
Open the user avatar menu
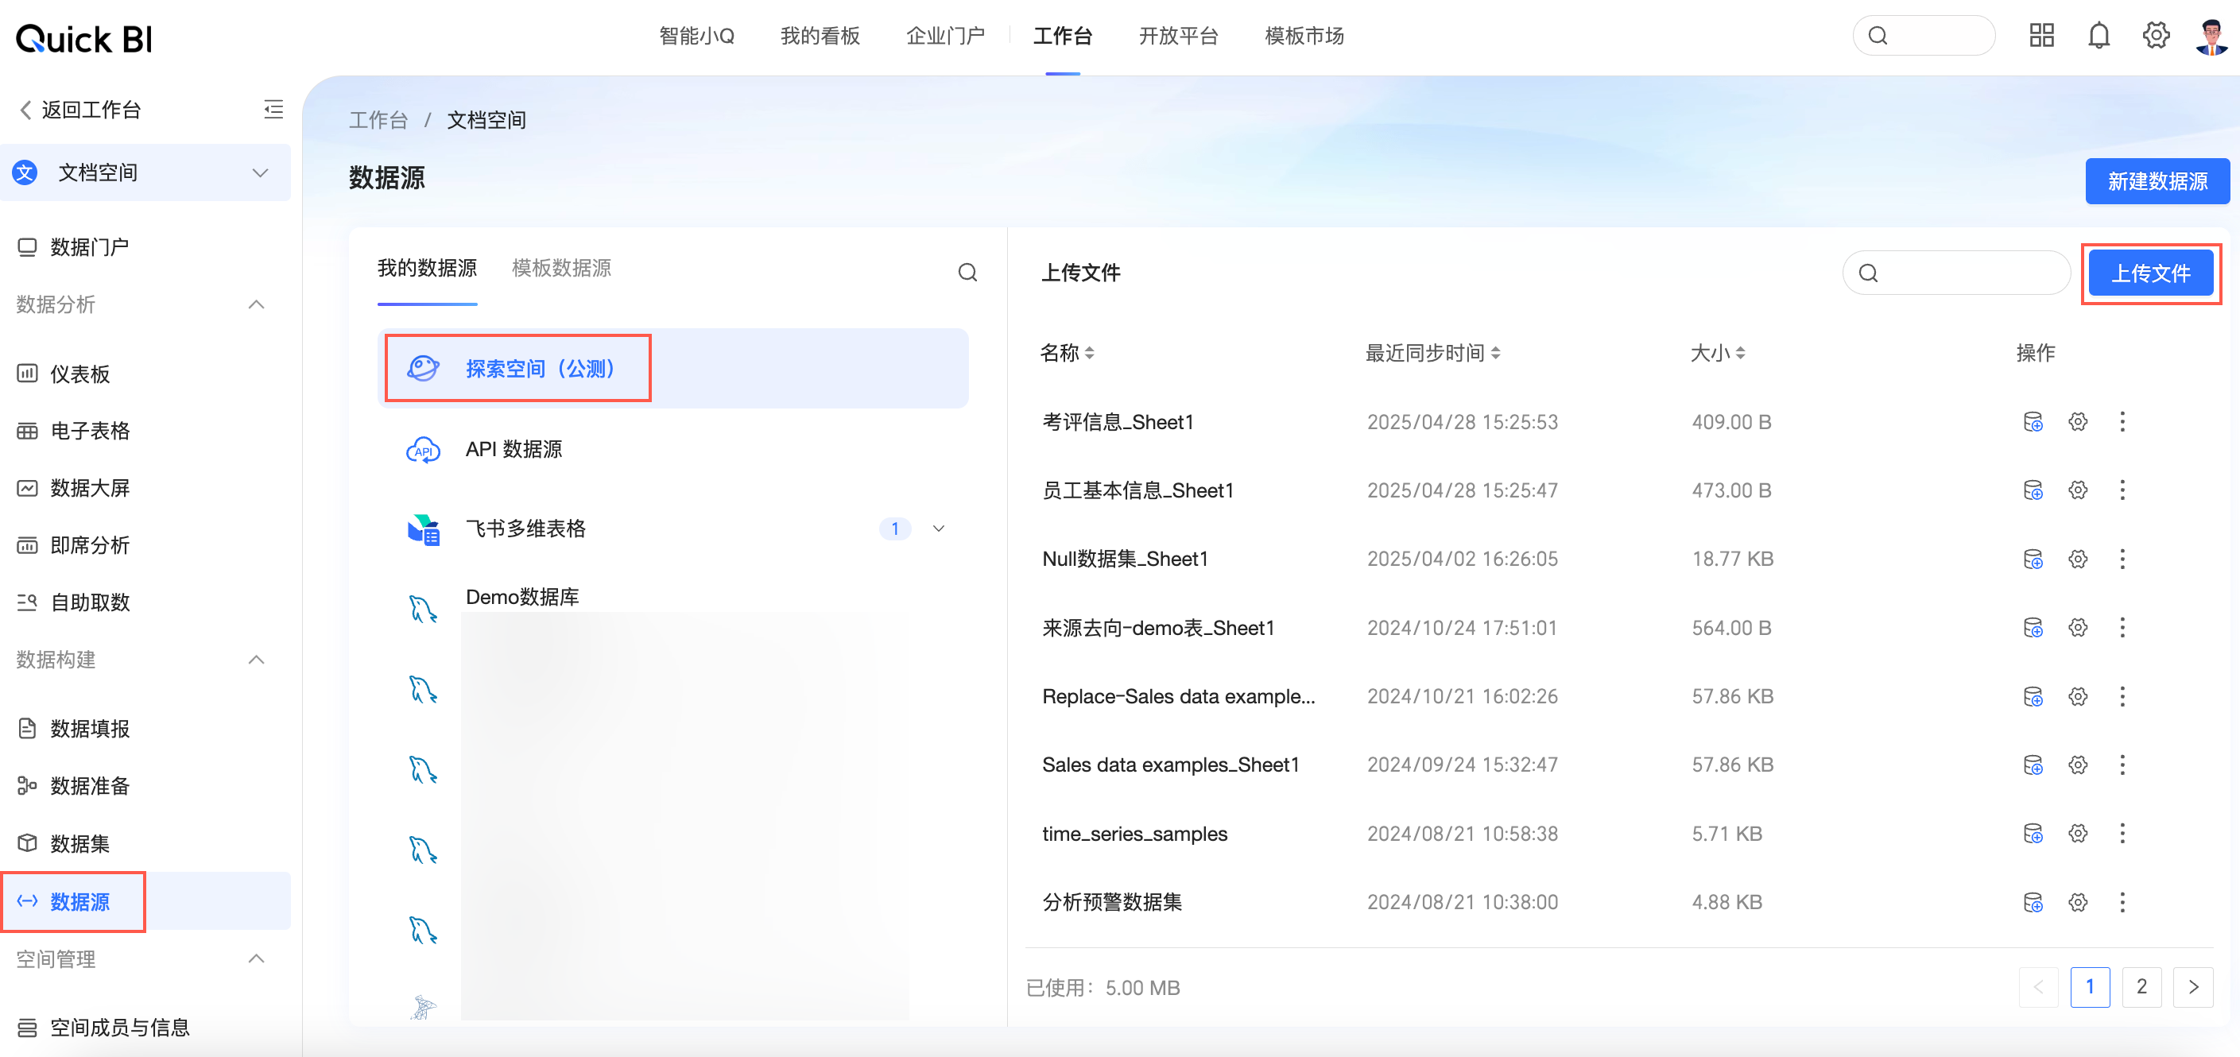click(2211, 36)
